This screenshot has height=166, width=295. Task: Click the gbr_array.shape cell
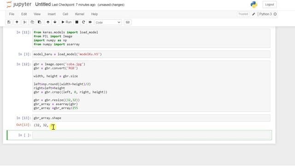(x=151, y=118)
